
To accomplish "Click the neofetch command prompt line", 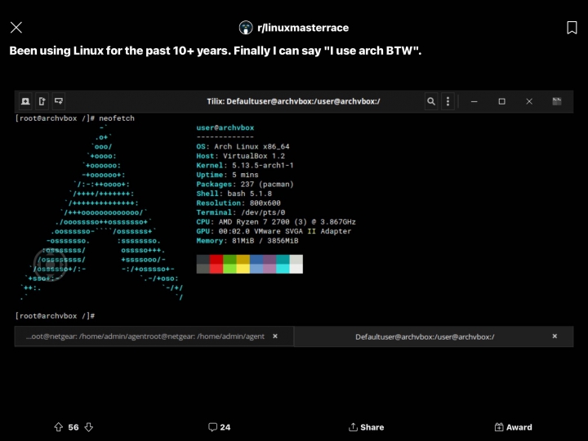I will tap(74, 118).
